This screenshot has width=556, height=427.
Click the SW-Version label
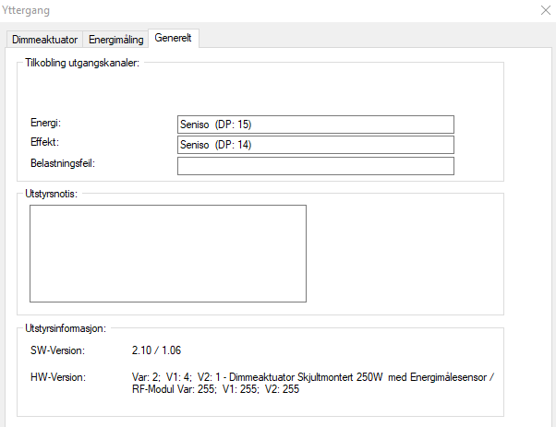(57, 351)
